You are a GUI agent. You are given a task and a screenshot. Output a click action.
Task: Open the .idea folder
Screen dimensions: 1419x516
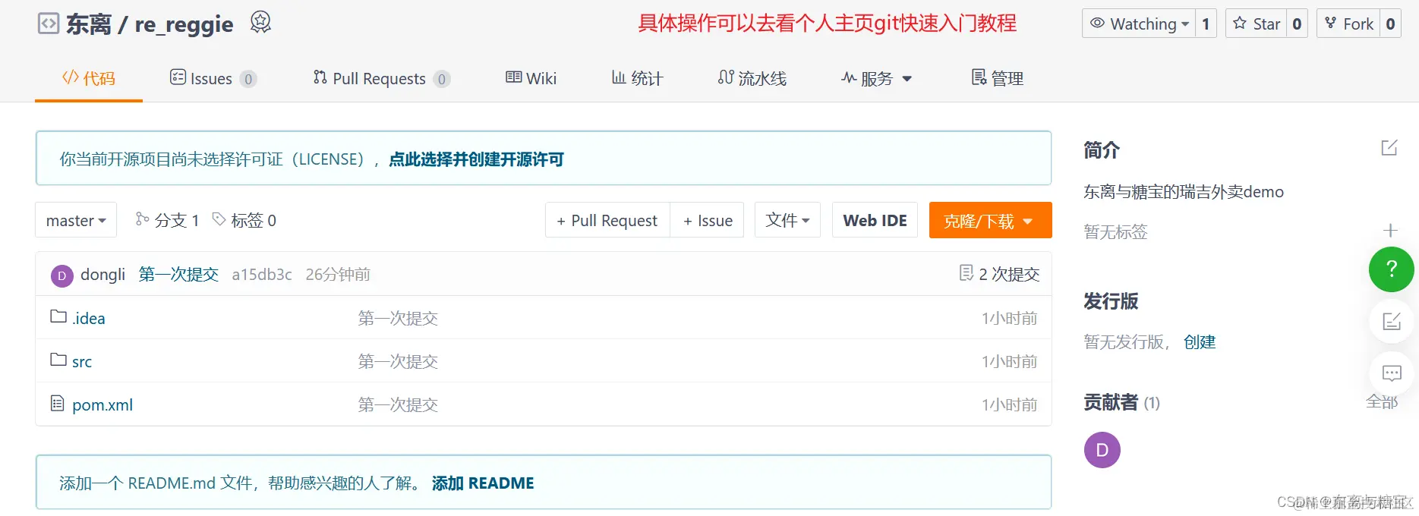[x=89, y=318]
